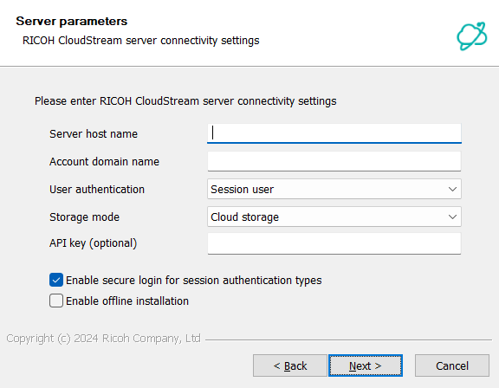Screen dimensions: 499x388
Task: Expand the Storage mode dropdown arrow
Action: 452,217
